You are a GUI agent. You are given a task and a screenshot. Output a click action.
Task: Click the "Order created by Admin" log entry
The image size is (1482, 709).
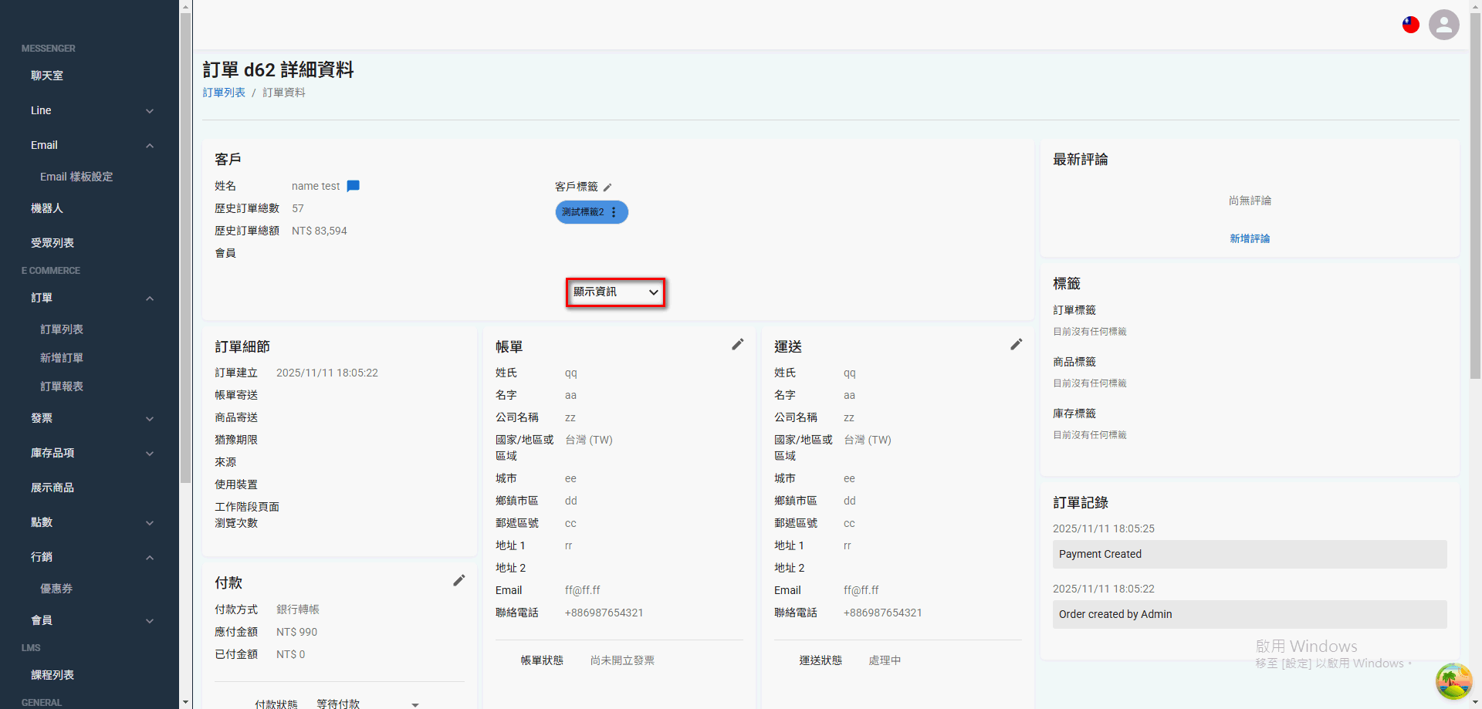point(1250,614)
